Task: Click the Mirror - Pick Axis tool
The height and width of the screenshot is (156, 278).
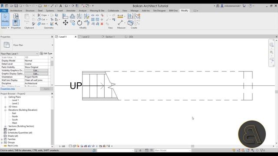Action: pyautogui.click(x=79, y=16)
